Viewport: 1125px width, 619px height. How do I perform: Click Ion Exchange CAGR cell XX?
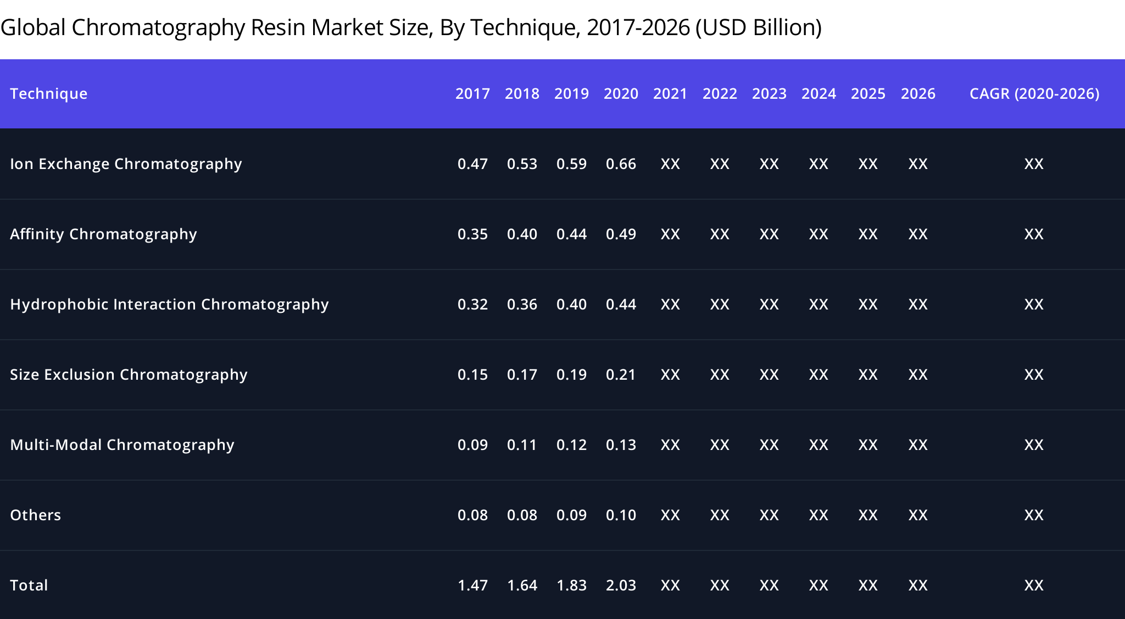point(1034,164)
